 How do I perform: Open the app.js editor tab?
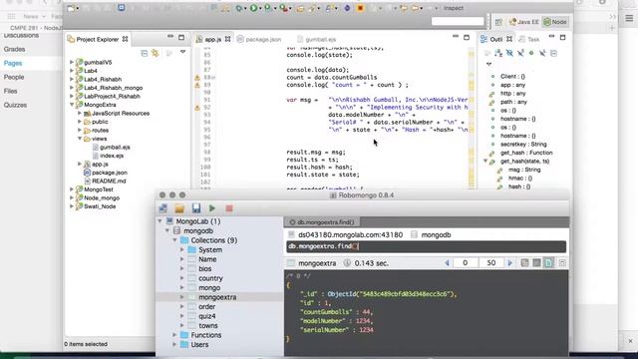point(212,40)
